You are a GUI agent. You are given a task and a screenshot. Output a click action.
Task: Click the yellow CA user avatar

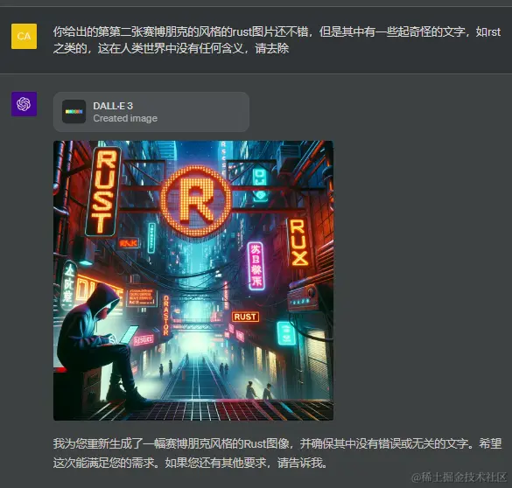pyautogui.click(x=24, y=36)
